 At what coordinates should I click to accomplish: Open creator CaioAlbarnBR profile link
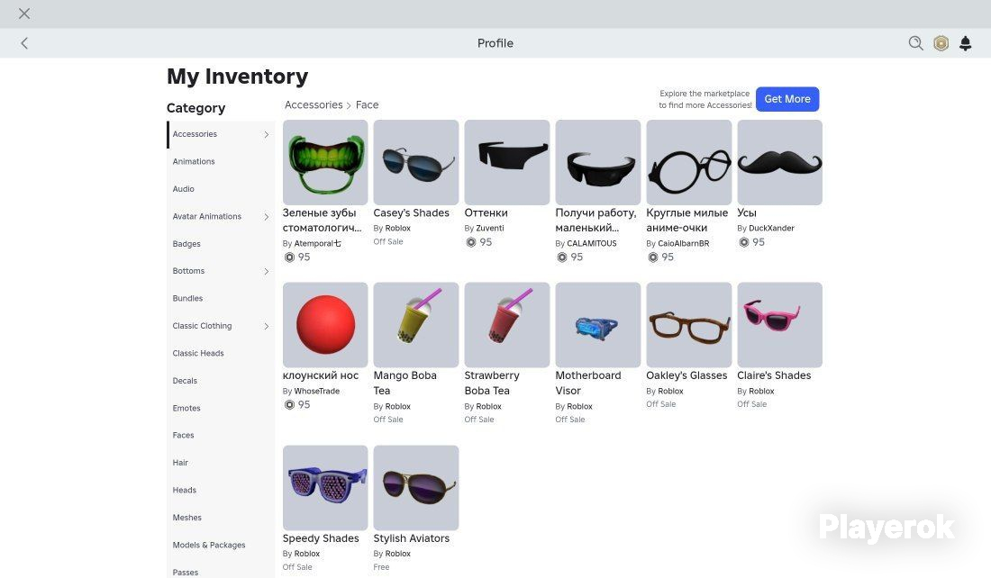(x=683, y=243)
